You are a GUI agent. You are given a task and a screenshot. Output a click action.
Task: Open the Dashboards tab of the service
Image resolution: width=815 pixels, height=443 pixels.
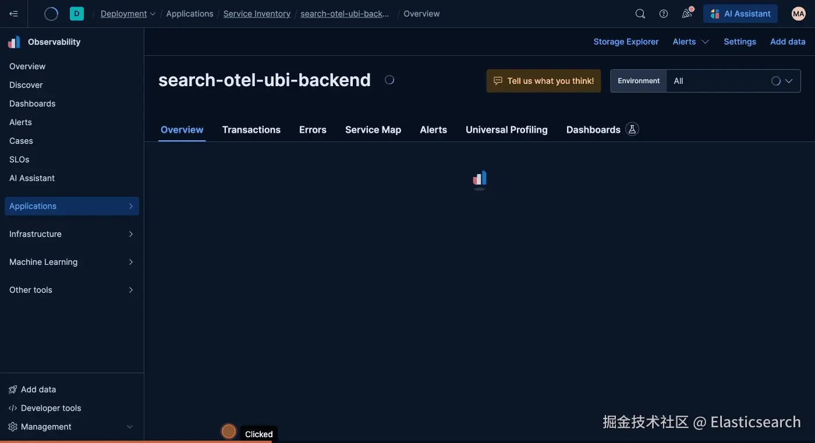[593, 129]
